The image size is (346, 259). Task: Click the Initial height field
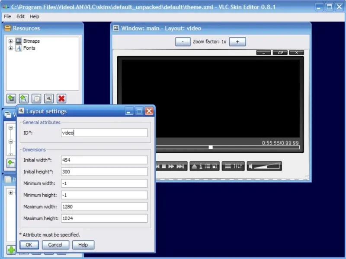click(104, 172)
